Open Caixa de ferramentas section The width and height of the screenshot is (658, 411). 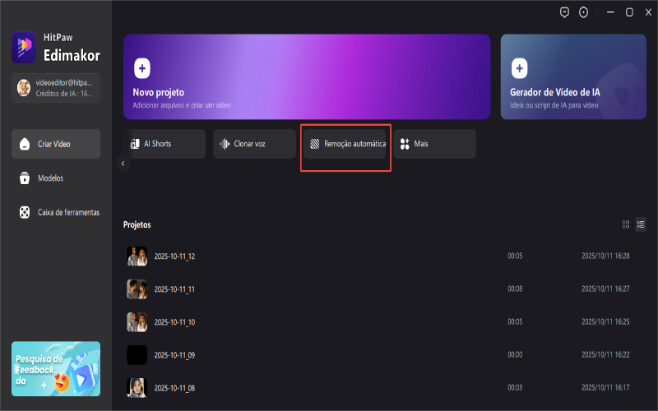(56, 212)
